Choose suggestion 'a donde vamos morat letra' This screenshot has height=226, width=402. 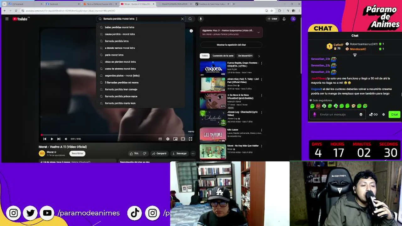pyautogui.click(x=141, y=48)
